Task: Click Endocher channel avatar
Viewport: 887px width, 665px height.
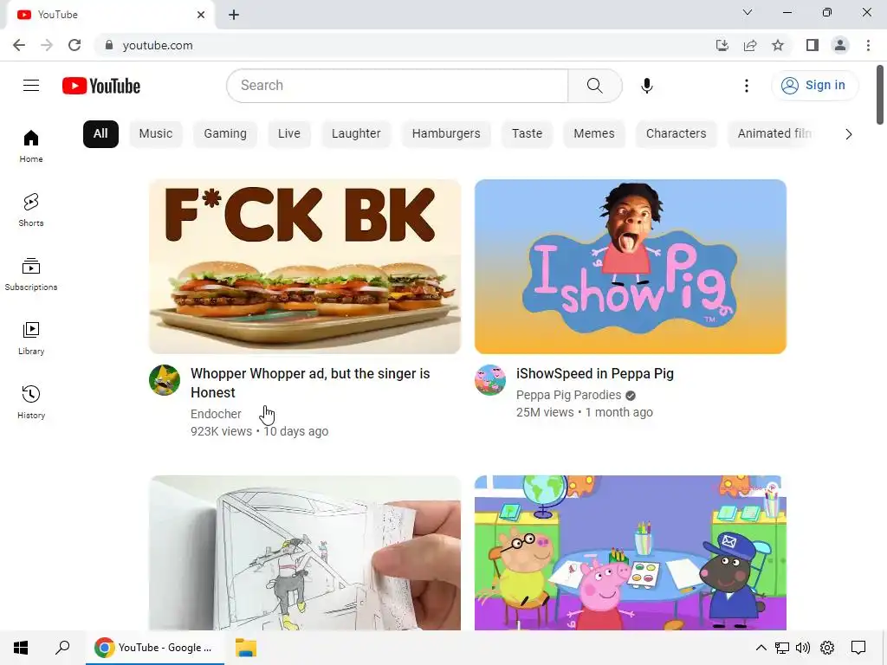Action: coord(165,380)
